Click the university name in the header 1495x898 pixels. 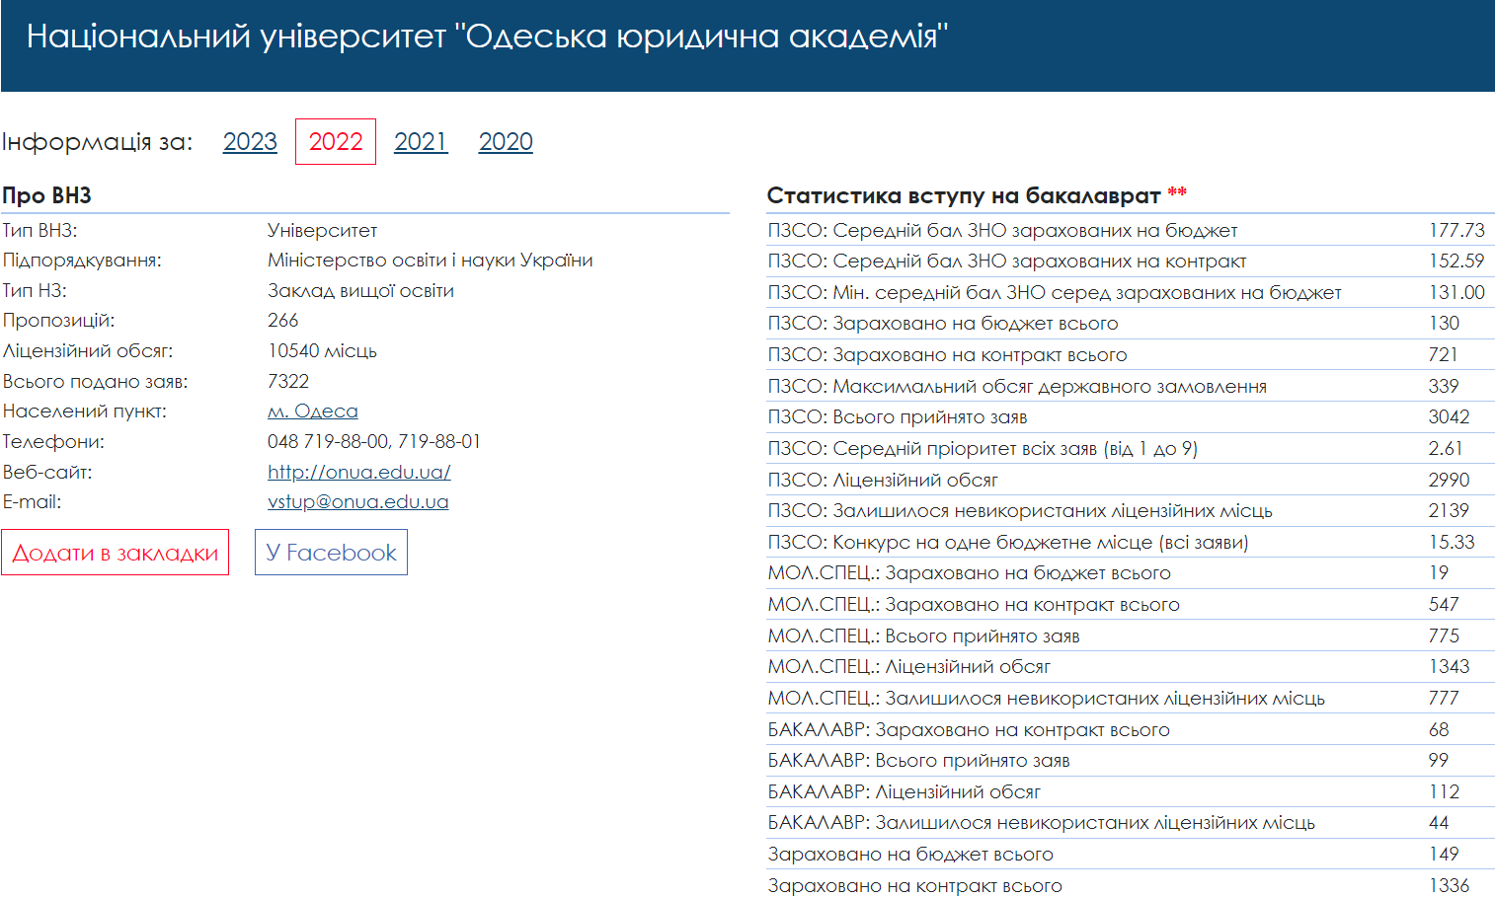[486, 37]
